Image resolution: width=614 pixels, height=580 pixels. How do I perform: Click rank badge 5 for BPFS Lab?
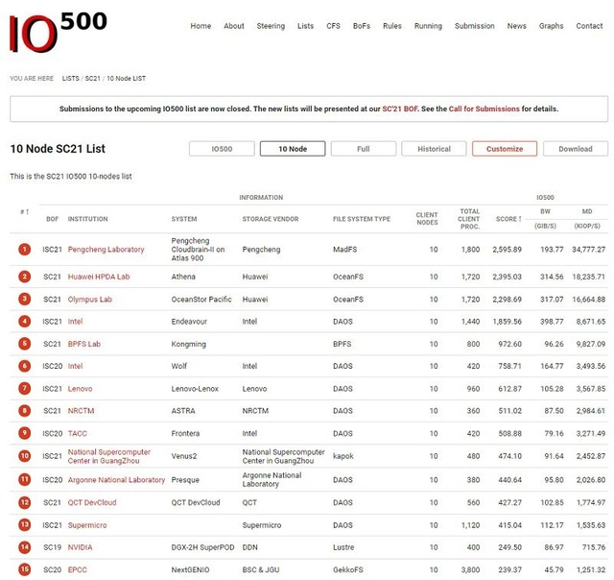coord(25,344)
